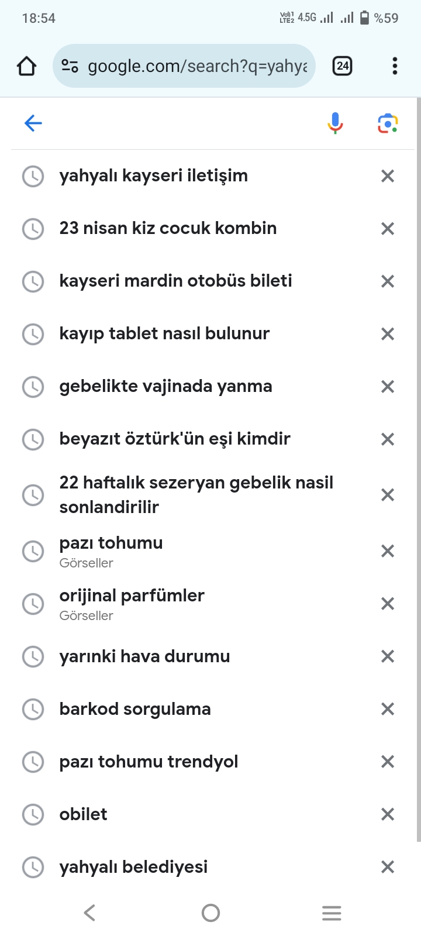Remove 'obilet' from search history

point(388,814)
